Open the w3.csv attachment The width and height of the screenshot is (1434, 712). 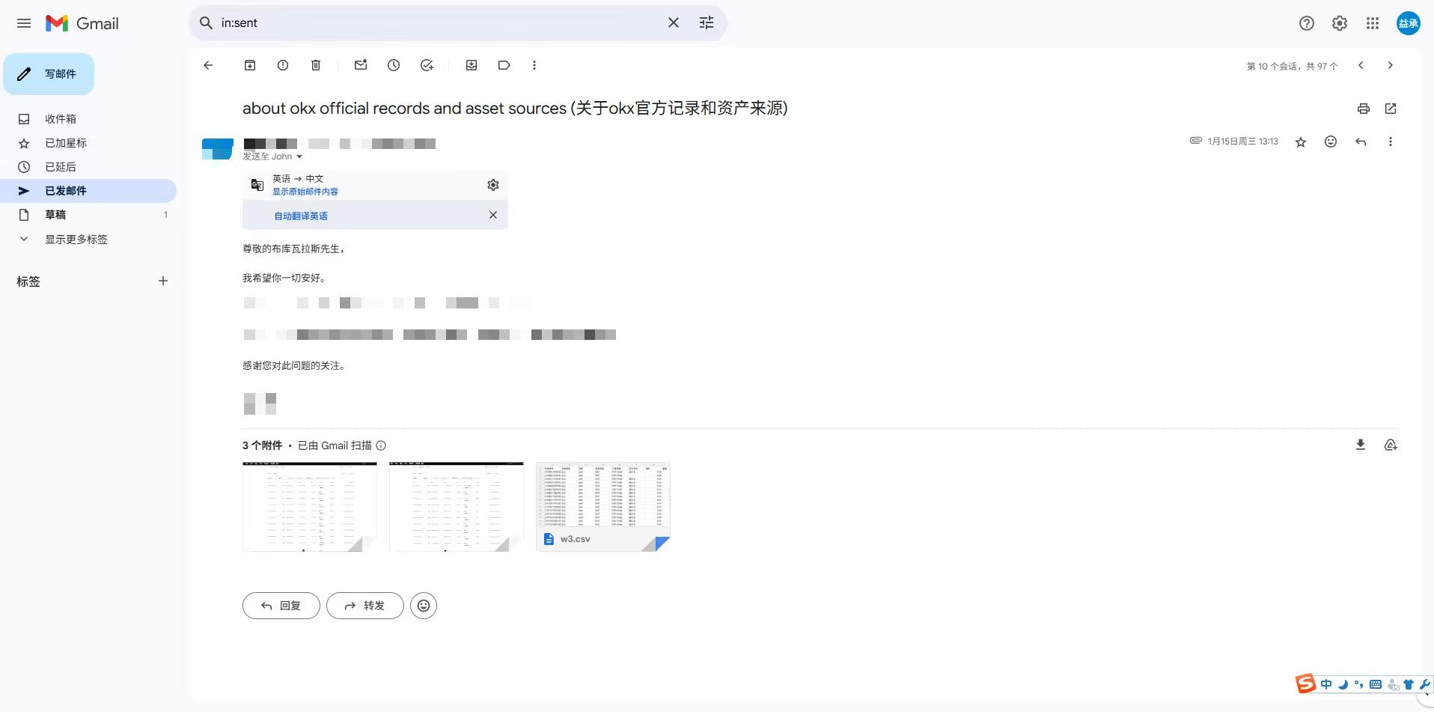click(x=602, y=507)
